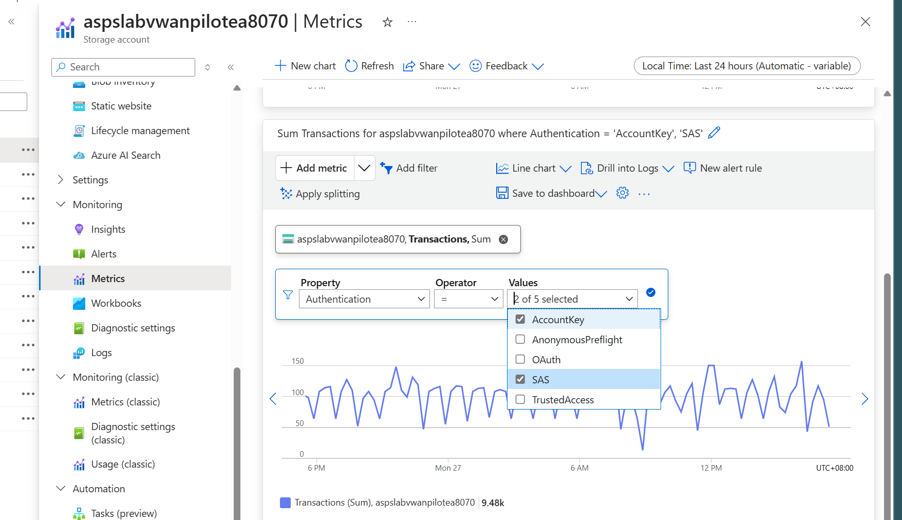
Task: Pan chart backward with left arrow
Action: coord(273,399)
